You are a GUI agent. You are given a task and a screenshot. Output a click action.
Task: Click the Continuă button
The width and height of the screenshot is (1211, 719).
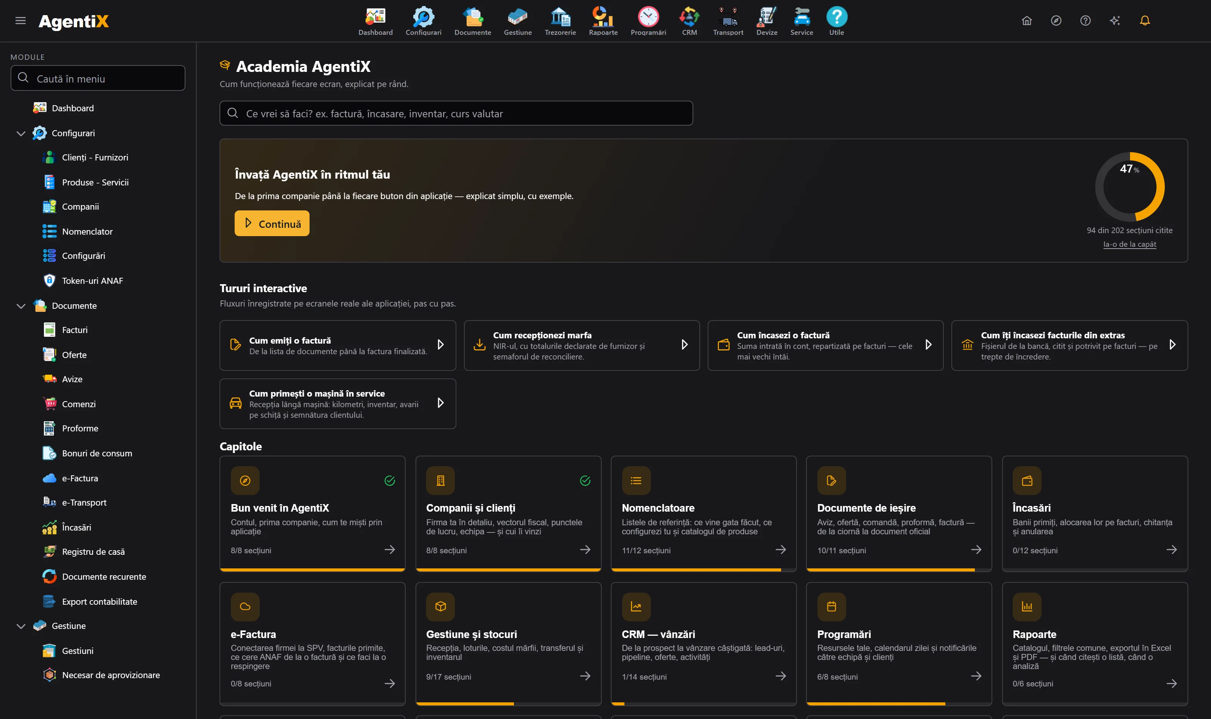click(272, 223)
